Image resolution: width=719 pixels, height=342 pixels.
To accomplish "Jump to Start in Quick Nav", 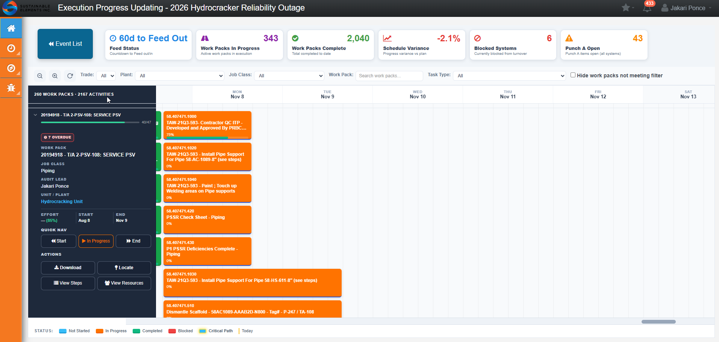I will pos(59,241).
